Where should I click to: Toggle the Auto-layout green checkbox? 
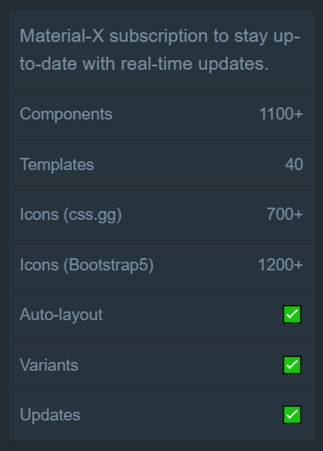(292, 314)
